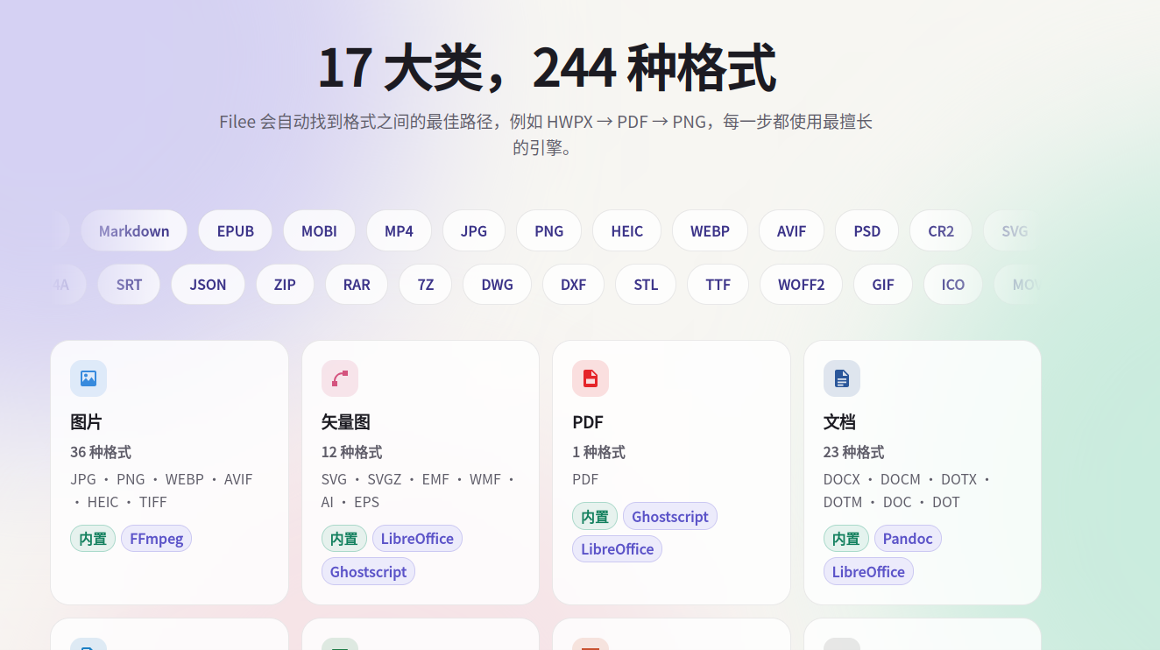Click the ICO format pill
The width and height of the screenshot is (1160, 650).
pyautogui.click(x=953, y=285)
